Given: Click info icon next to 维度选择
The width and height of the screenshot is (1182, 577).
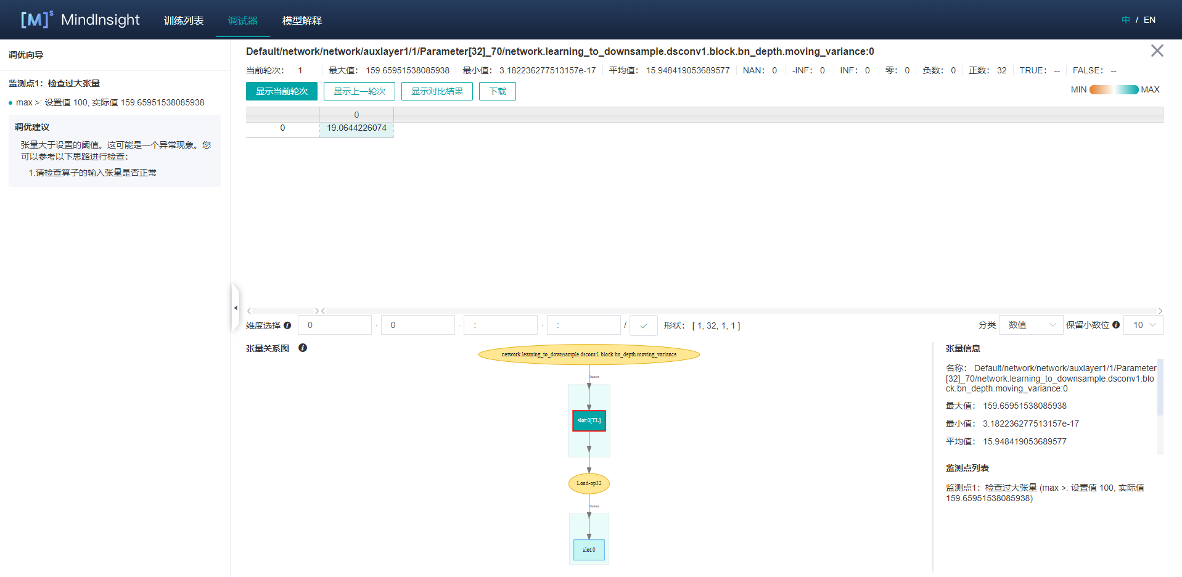Looking at the screenshot, I should click(x=287, y=325).
